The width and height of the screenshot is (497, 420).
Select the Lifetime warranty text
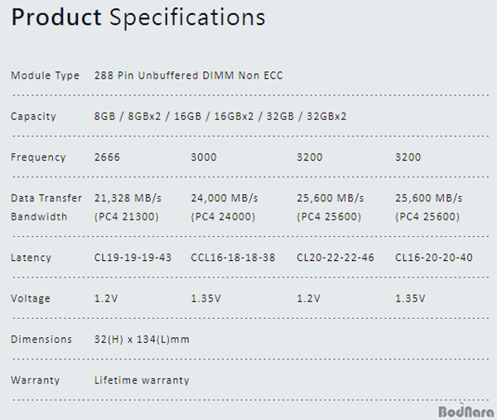pos(142,380)
